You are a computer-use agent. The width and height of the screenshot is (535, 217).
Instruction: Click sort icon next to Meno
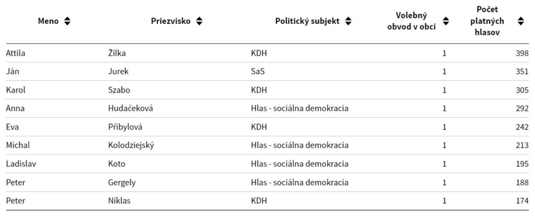click(x=67, y=21)
